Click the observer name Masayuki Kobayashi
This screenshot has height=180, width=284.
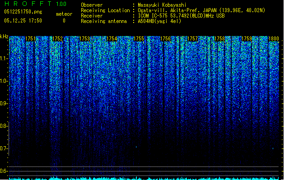[x=162, y=5]
